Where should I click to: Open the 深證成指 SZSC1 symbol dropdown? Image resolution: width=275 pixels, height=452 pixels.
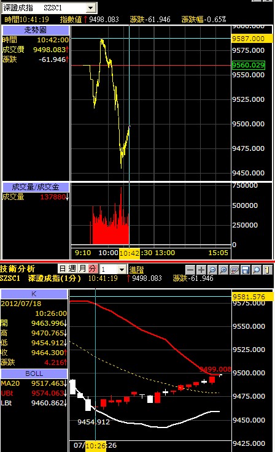91,8
